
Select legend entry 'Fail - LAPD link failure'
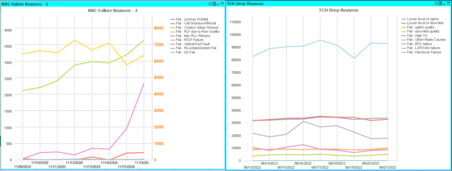point(420,48)
